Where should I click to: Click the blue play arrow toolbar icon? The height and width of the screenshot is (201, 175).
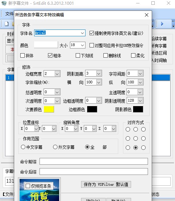point(162,24)
